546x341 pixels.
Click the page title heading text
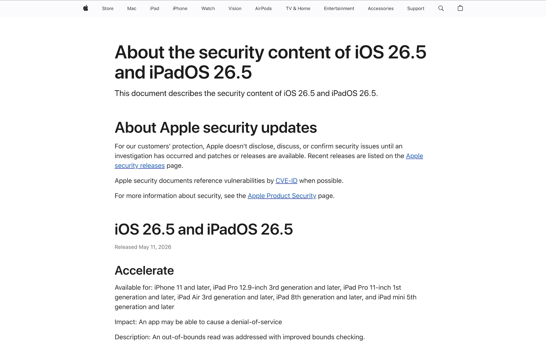click(x=270, y=62)
